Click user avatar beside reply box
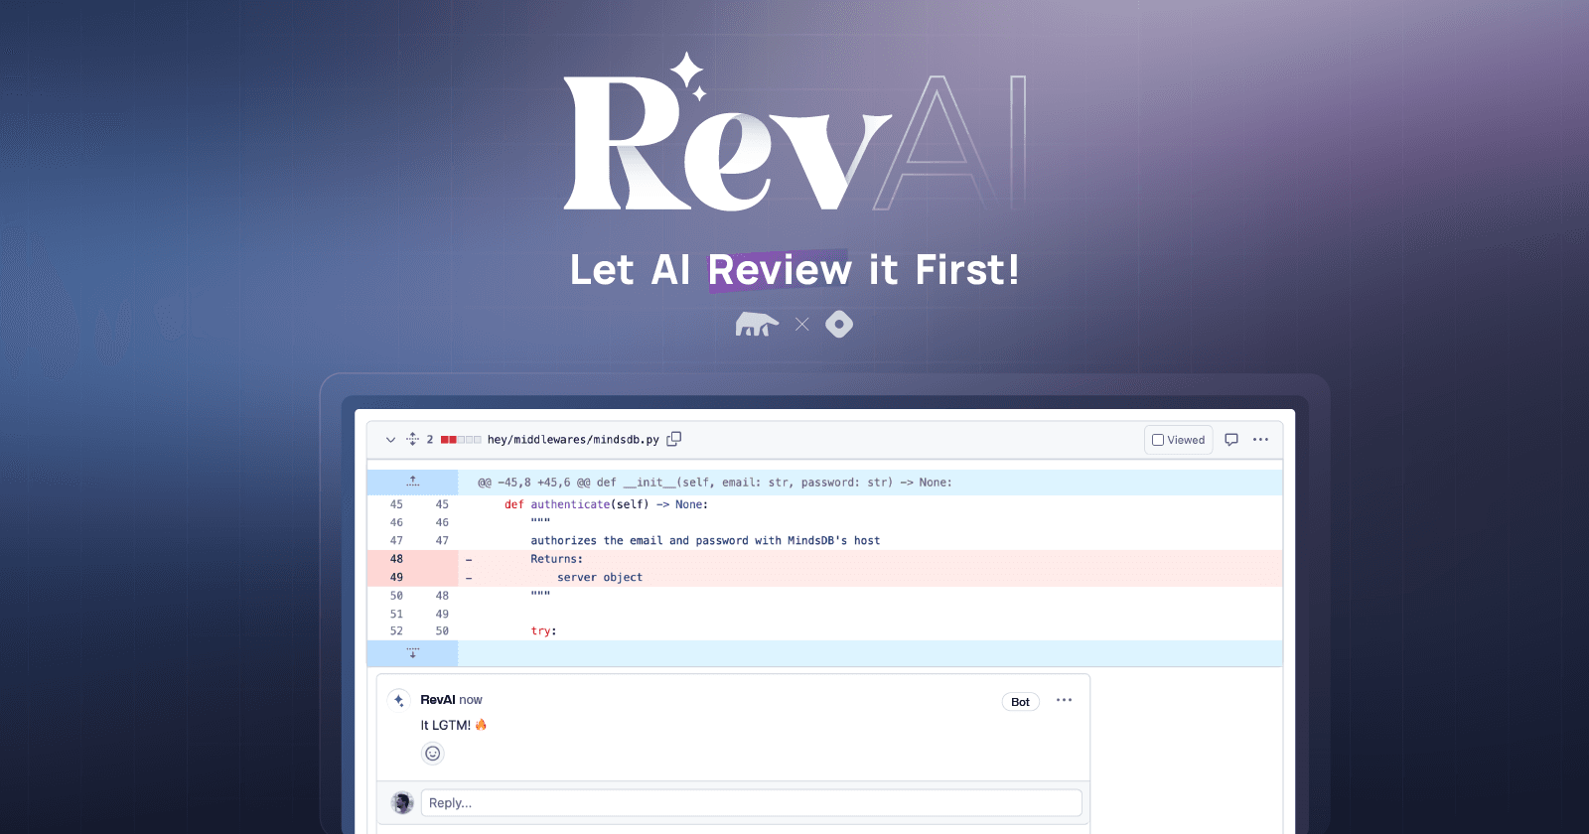Image resolution: width=1589 pixels, height=834 pixels. [x=402, y=803]
